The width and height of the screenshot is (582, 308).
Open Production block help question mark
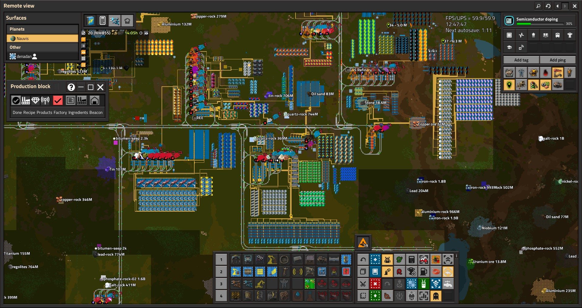coord(71,87)
